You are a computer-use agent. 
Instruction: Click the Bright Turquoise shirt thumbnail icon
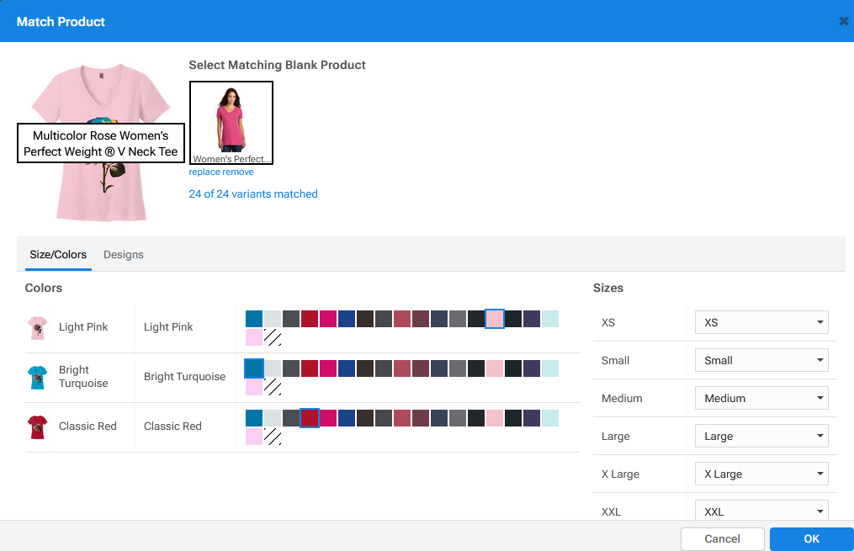point(37,377)
